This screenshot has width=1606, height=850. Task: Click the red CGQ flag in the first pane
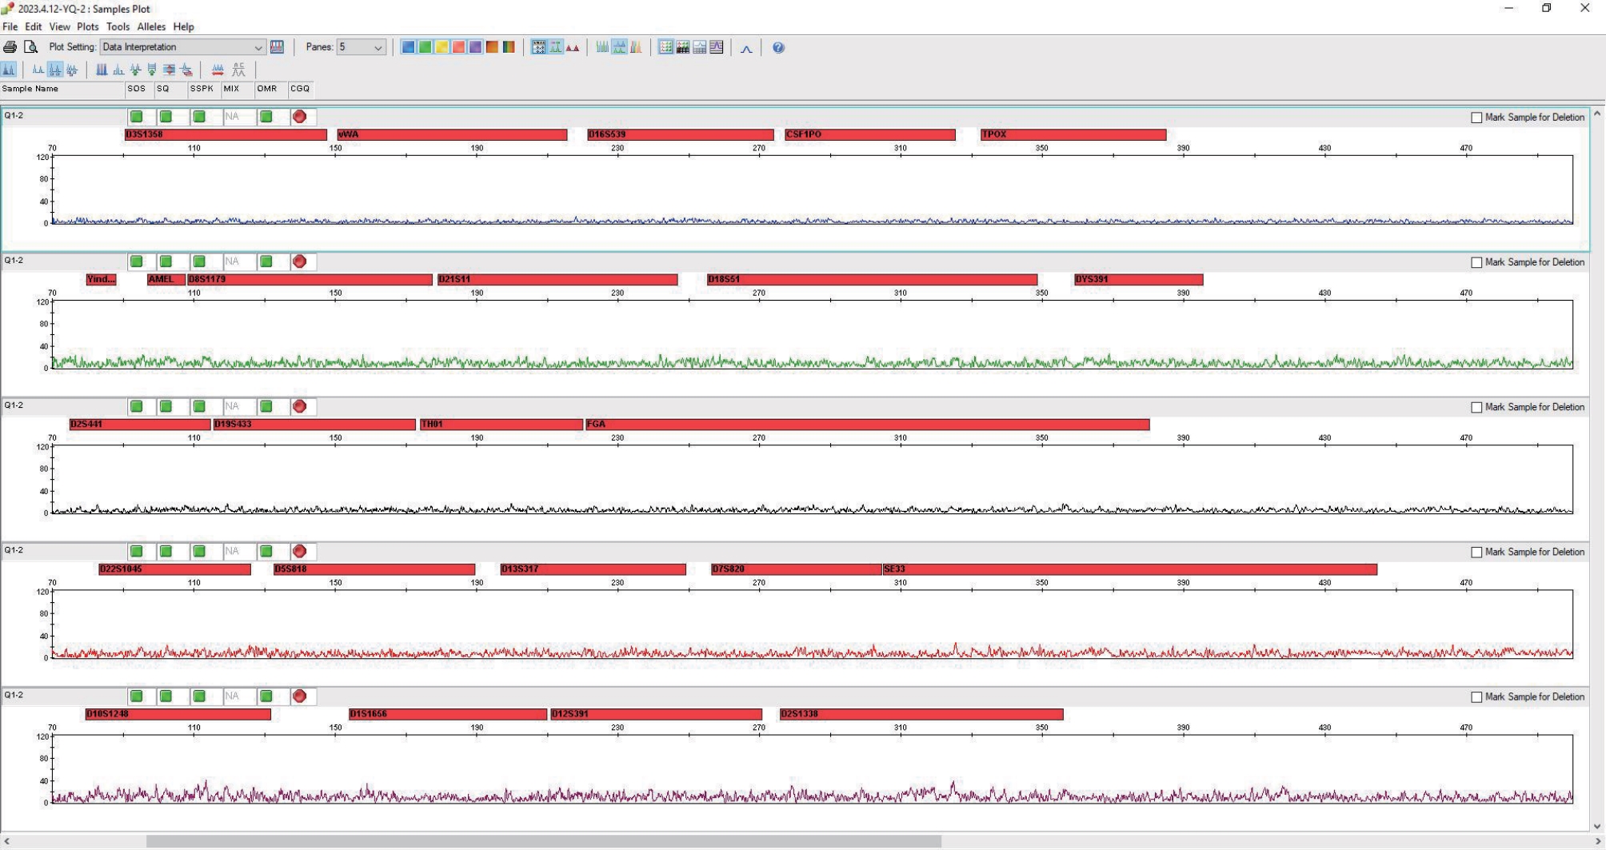300,117
